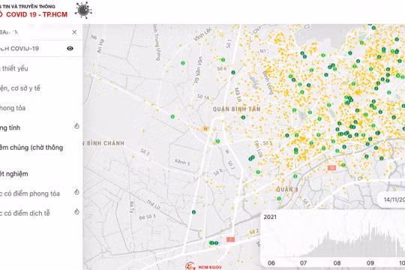
Task: Click the green marker right of the Số 6 label
Action: coord(233,73)
